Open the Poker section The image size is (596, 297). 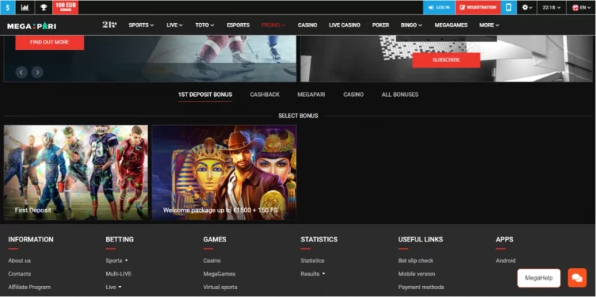coord(381,25)
